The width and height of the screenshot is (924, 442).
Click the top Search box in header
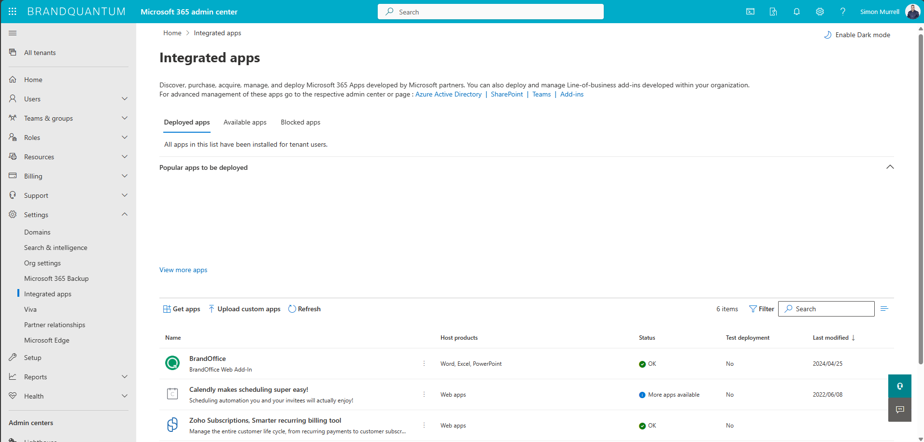tap(491, 12)
